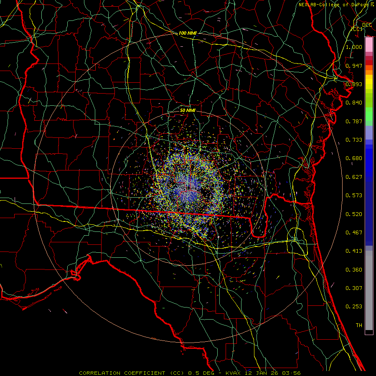The height and width of the screenshot is (376, 376).
Task: Click the 50 NMI range ring label
Action: click(x=188, y=110)
